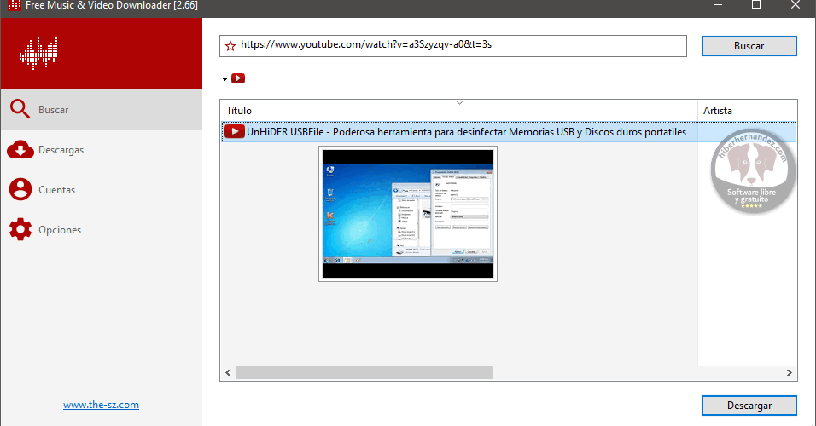
Task: Open the Cuentas section in sidebar
Action: pyautogui.click(x=102, y=190)
